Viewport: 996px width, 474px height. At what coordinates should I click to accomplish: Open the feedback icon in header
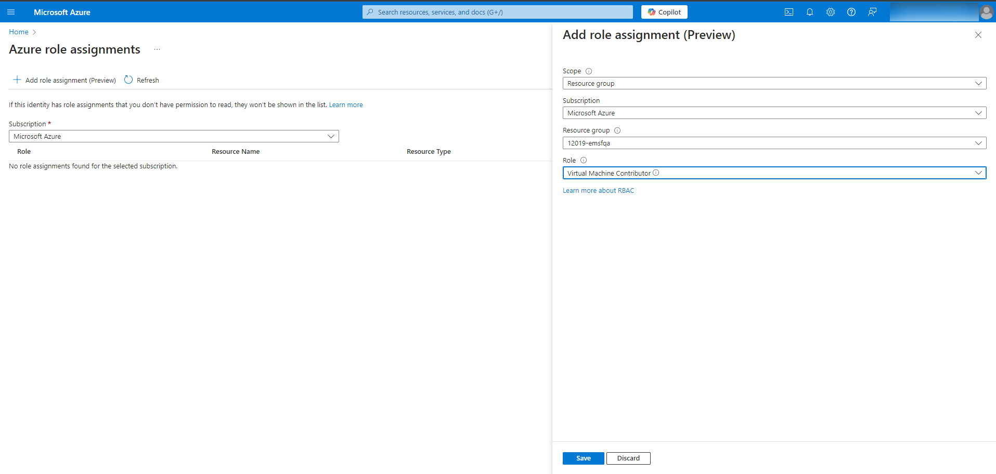pyautogui.click(x=872, y=12)
